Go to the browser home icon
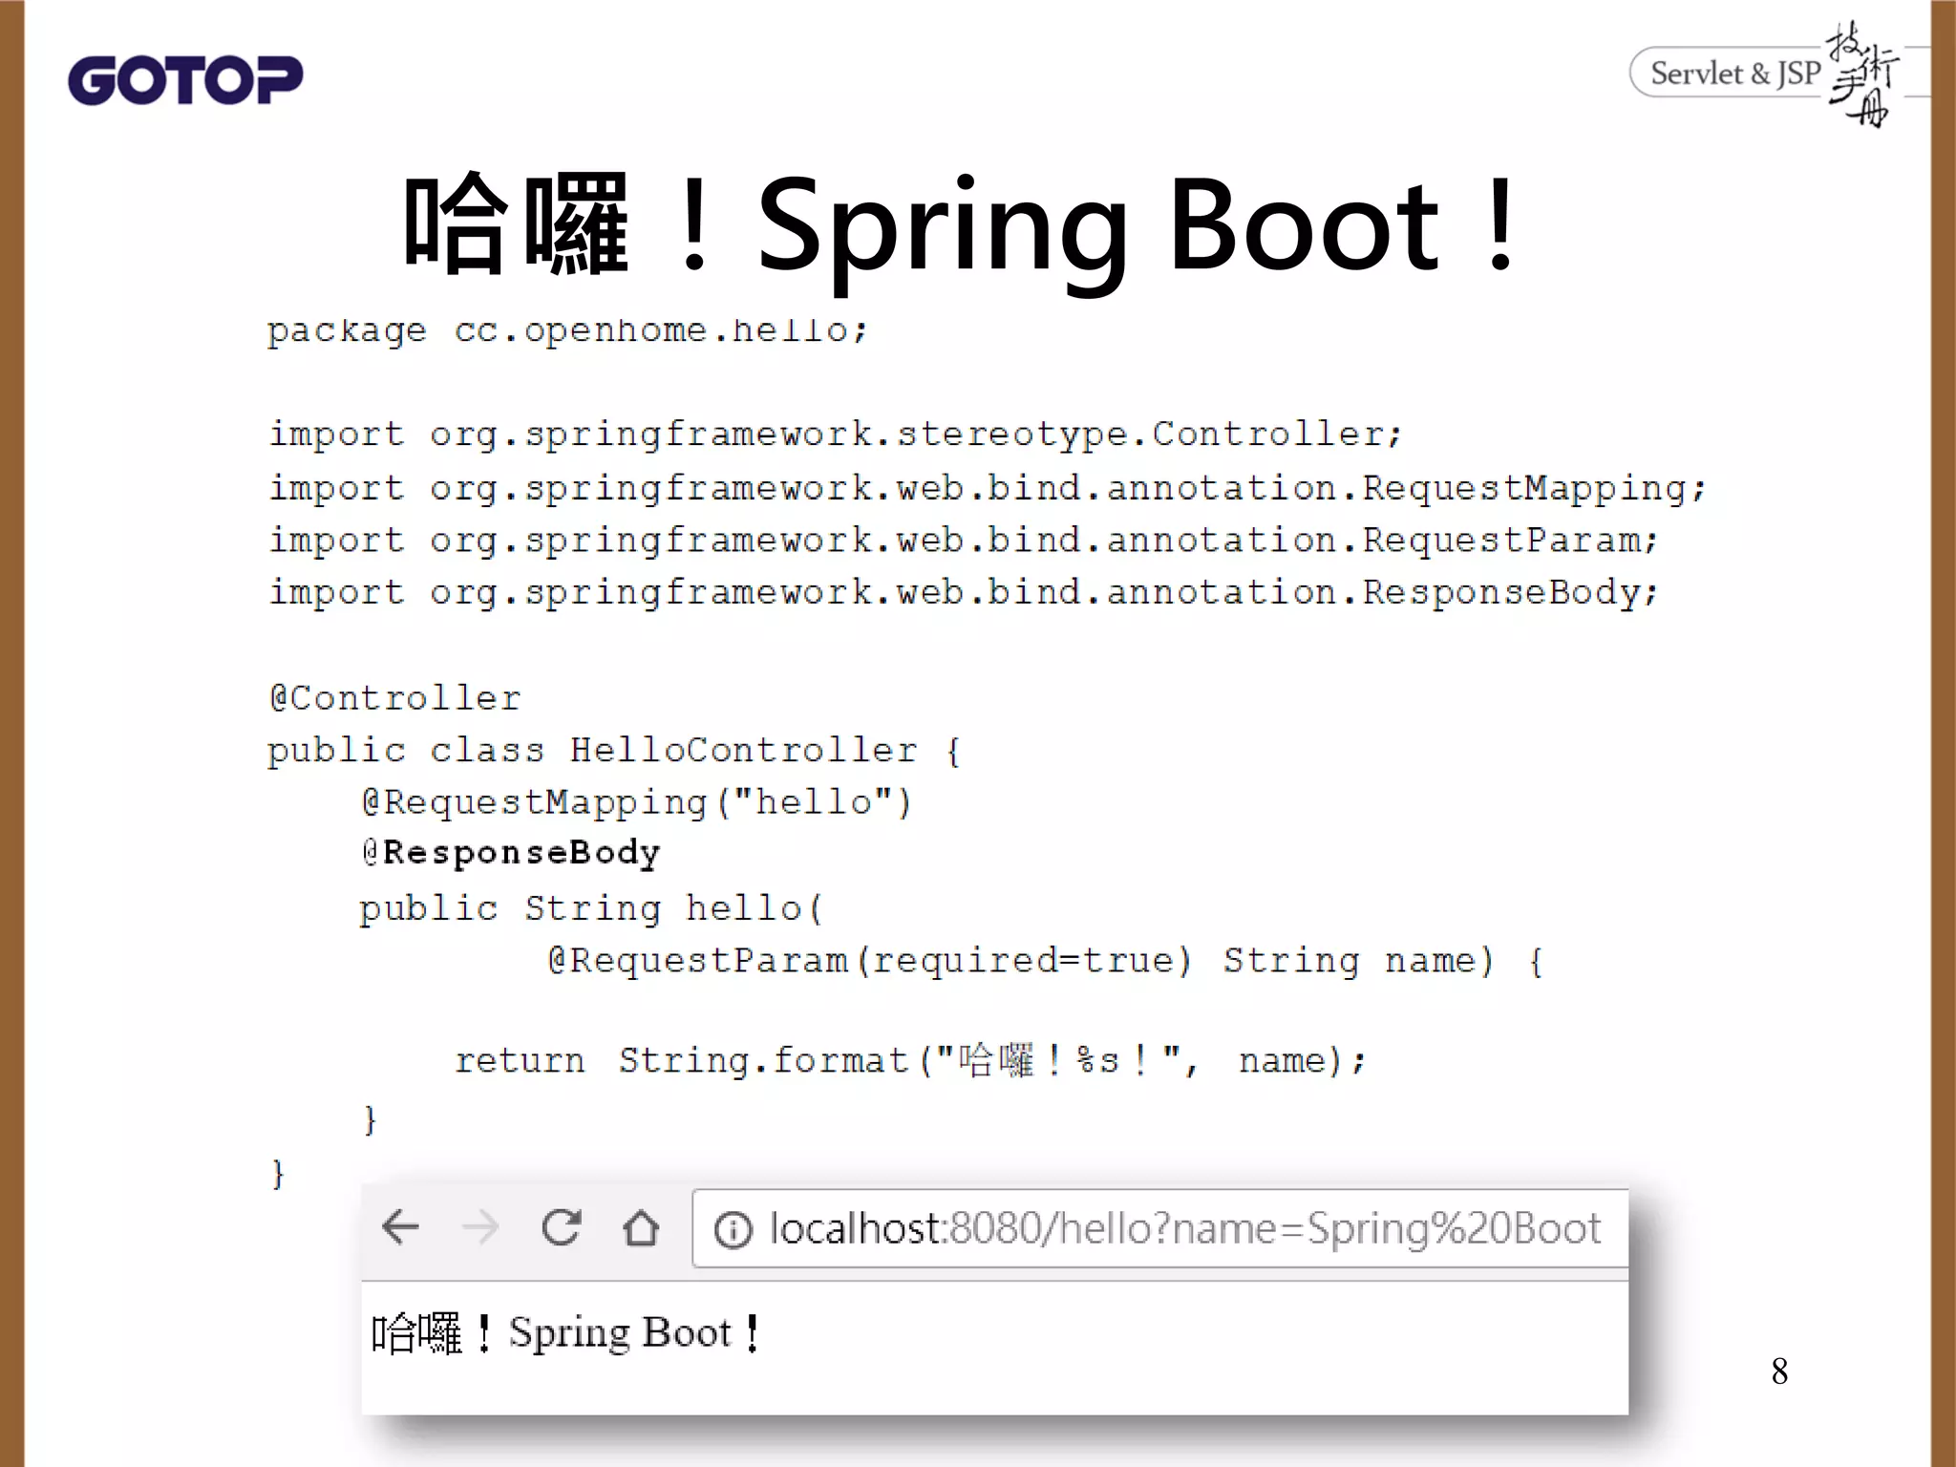 point(641,1227)
